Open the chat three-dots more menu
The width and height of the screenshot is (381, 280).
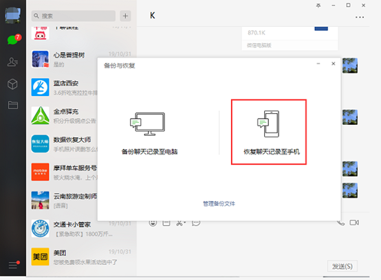tap(360, 17)
